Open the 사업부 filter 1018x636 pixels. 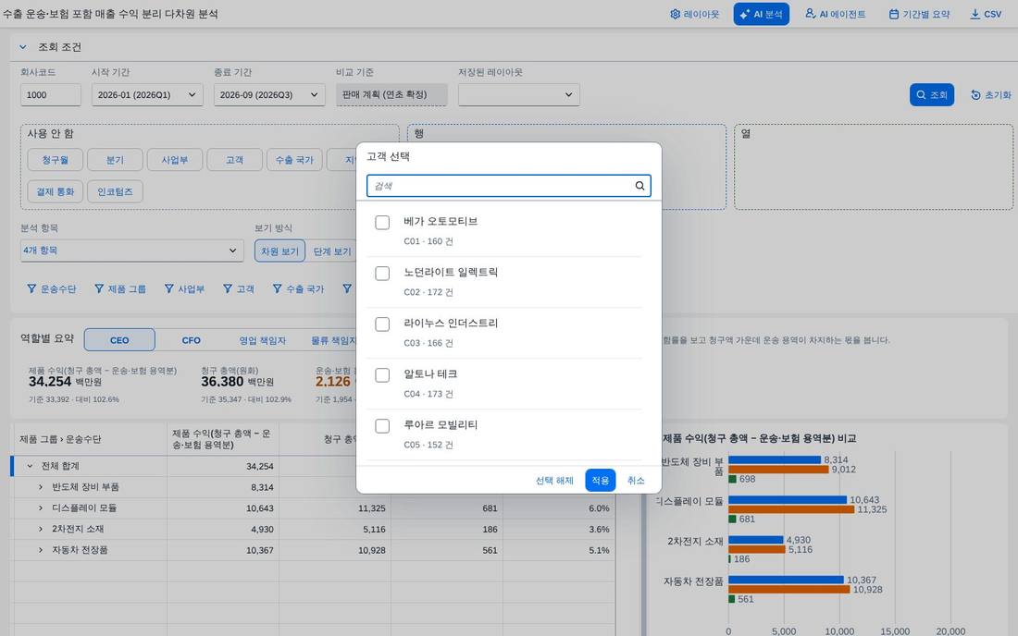click(x=184, y=289)
